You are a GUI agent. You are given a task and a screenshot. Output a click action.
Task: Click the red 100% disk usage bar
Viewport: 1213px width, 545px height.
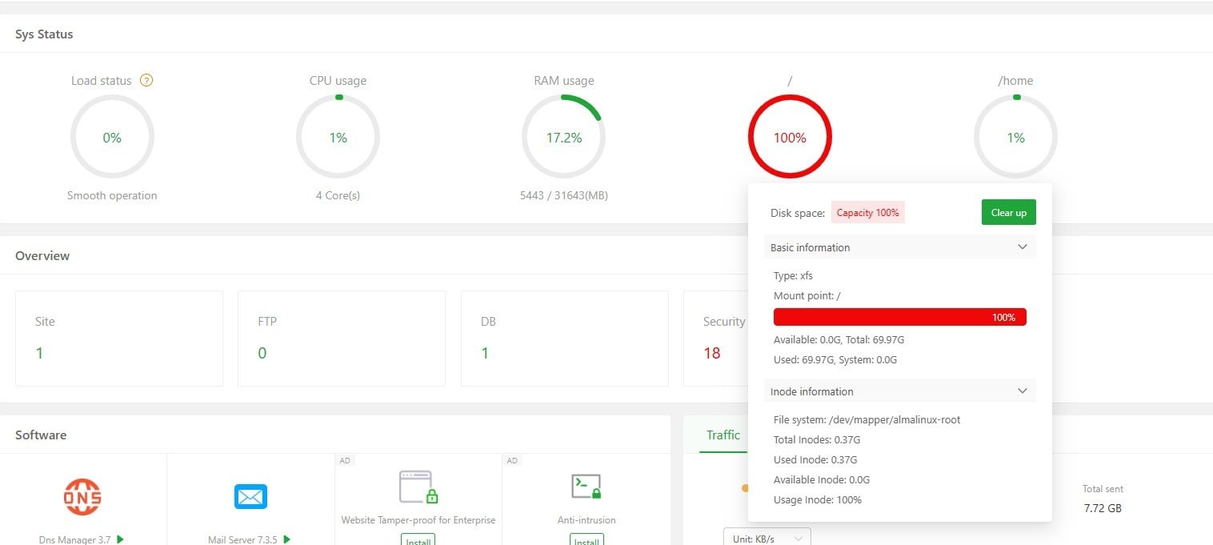899,317
